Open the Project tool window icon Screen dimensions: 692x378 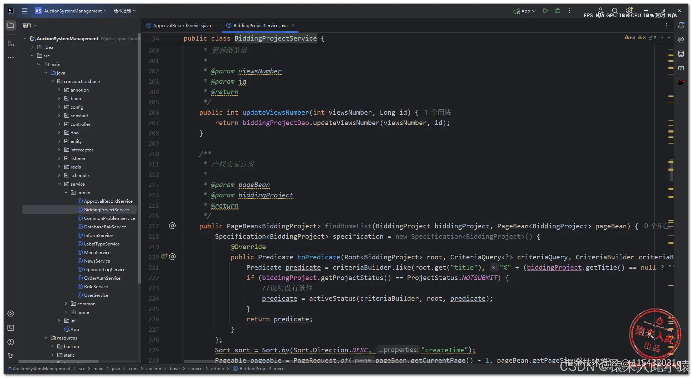[11, 25]
